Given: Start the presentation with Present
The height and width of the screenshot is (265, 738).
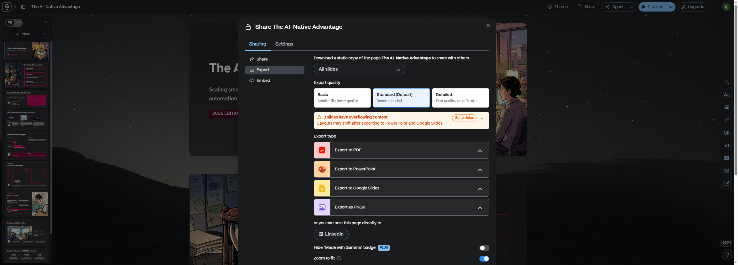Looking at the screenshot, I should pyautogui.click(x=652, y=7).
